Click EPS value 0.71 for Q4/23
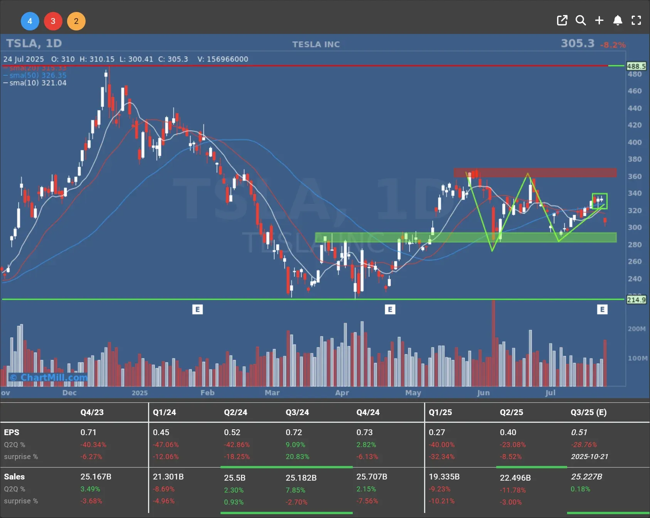Image resolution: width=650 pixels, height=518 pixels. tap(88, 432)
